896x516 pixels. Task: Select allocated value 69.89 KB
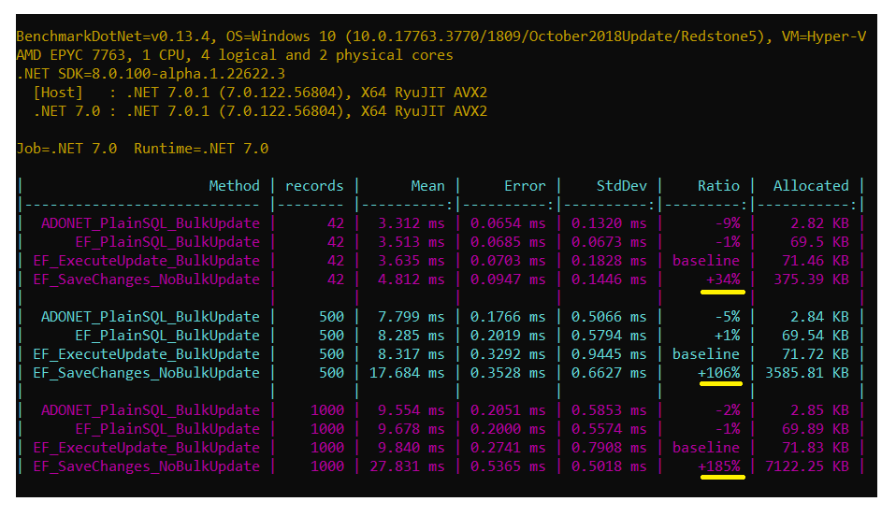(x=816, y=428)
